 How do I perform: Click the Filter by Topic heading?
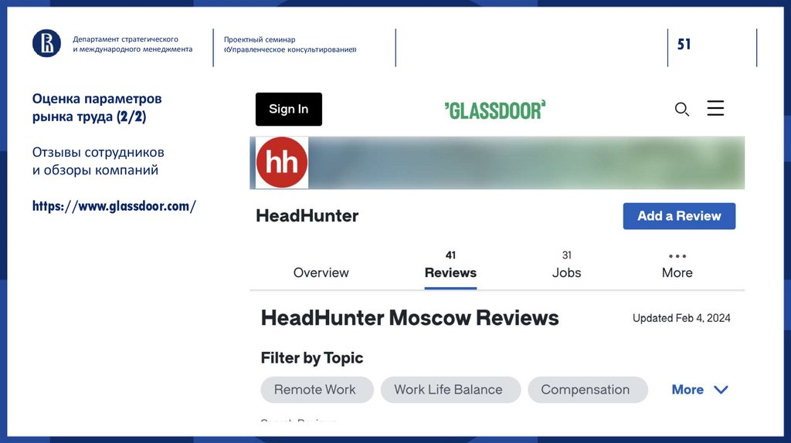coord(312,358)
